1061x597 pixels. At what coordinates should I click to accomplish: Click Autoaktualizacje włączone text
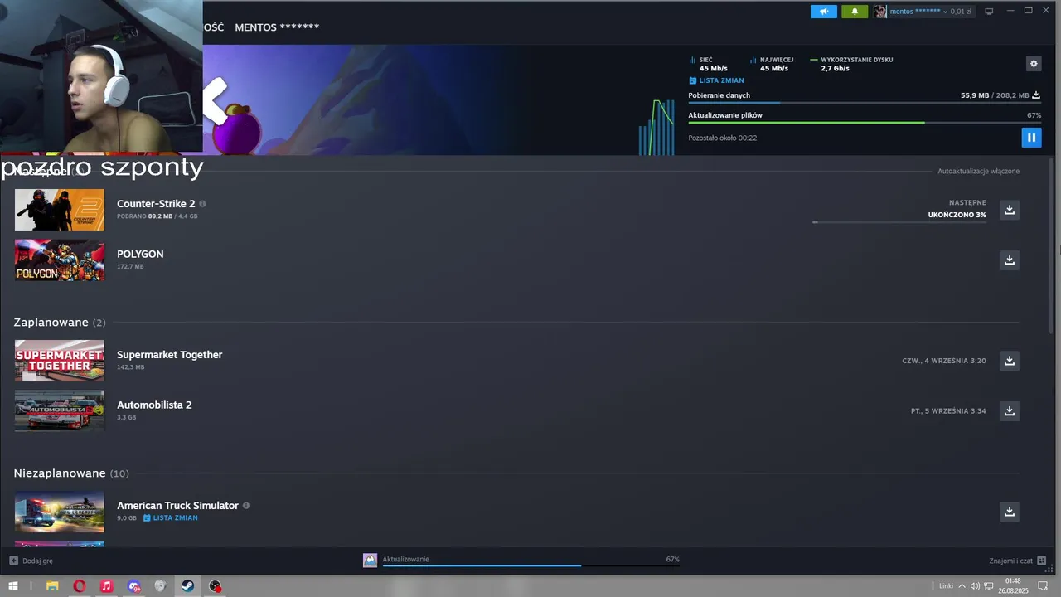click(978, 172)
